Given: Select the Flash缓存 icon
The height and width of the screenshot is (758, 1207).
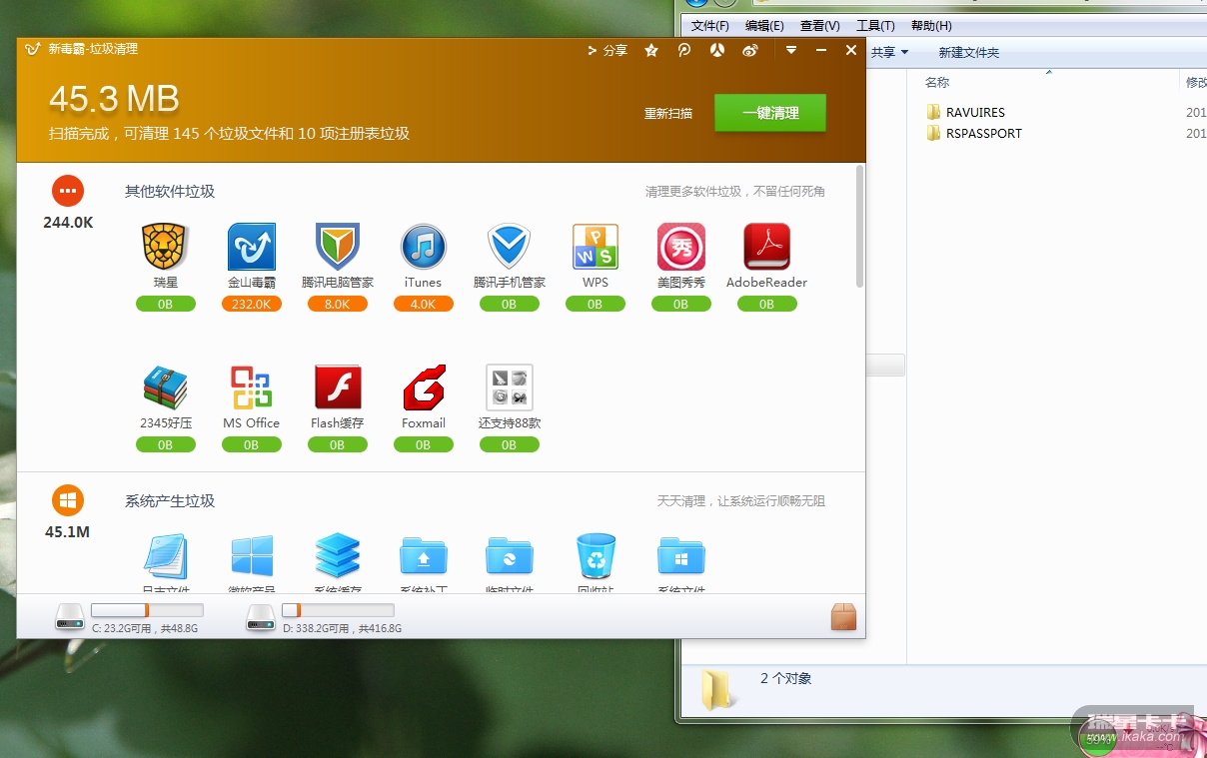Looking at the screenshot, I should [337, 387].
